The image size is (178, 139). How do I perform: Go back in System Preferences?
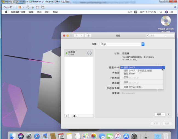[76, 36]
